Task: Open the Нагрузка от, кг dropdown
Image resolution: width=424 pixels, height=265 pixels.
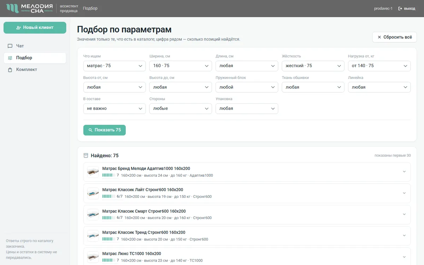Action: point(379,66)
